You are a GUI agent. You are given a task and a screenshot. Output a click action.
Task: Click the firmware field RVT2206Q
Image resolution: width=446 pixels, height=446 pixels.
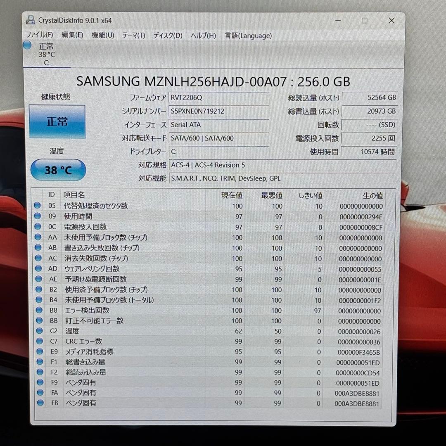click(219, 97)
